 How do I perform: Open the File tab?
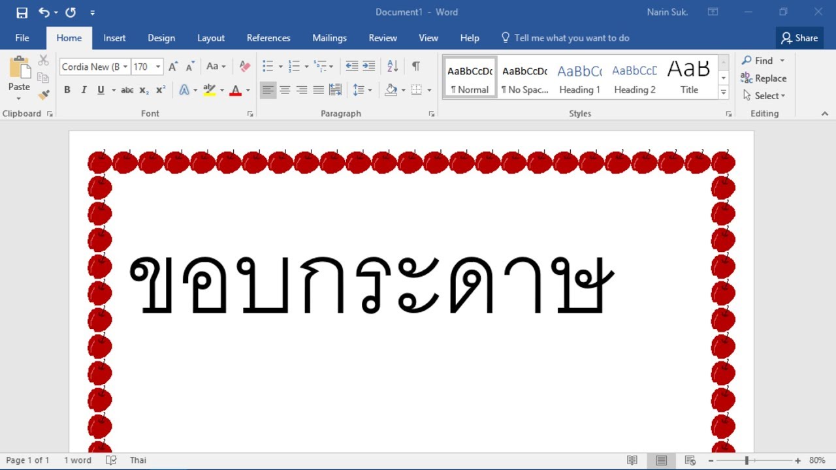click(x=22, y=38)
